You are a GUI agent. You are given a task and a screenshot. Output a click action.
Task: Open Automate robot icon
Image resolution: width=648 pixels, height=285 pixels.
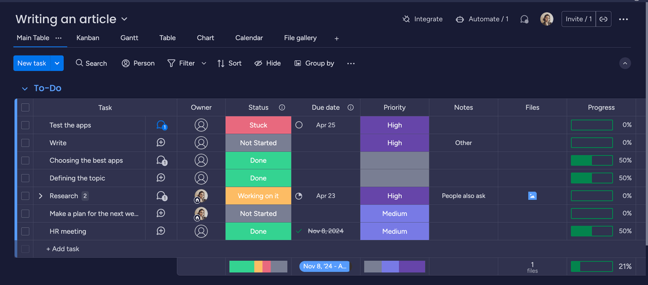pos(460,19)
